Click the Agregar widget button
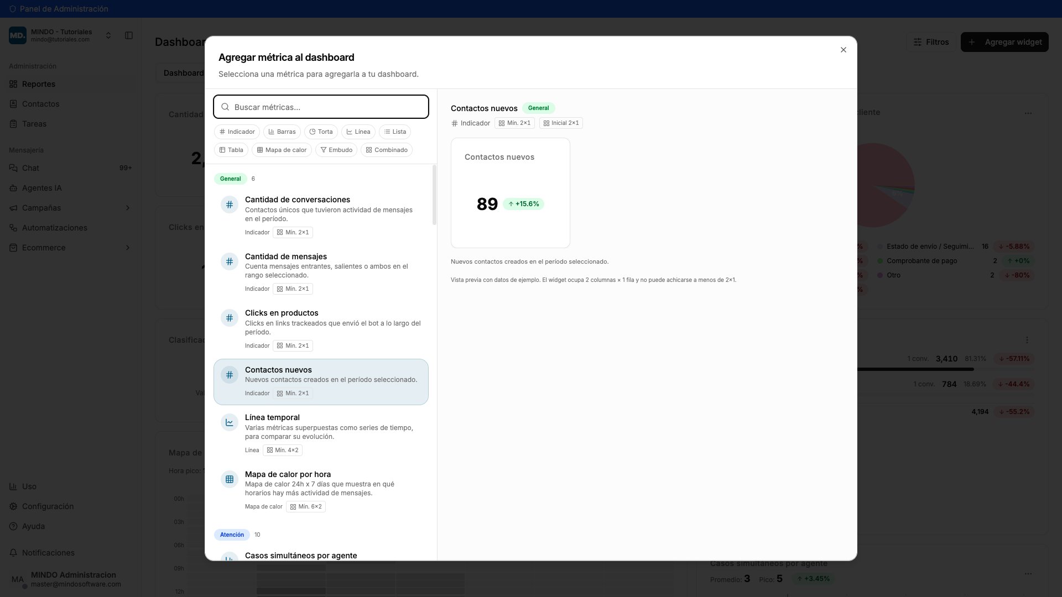Image resolution: width=1062 pixels, height=597 pixels. click(1004, 42)
